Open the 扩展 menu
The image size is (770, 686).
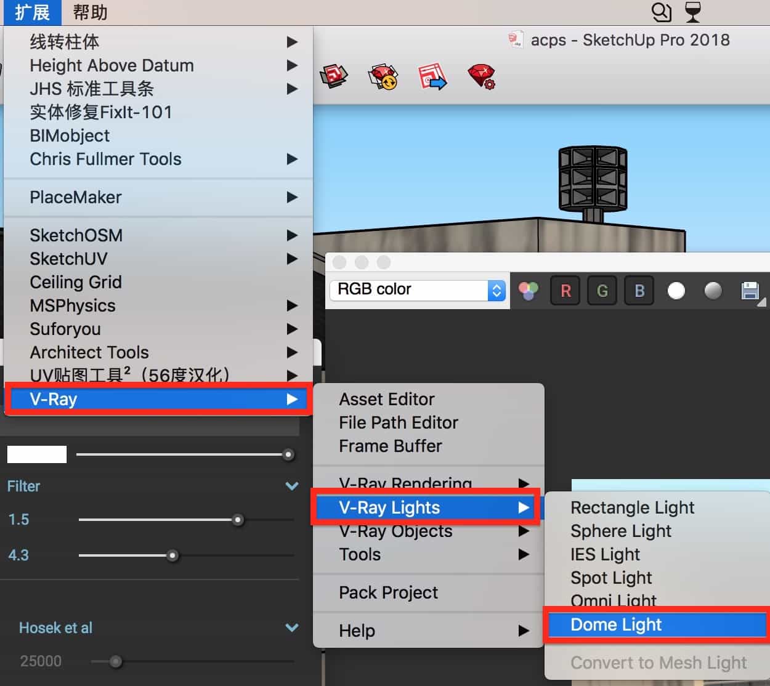(x=33, y=12)
